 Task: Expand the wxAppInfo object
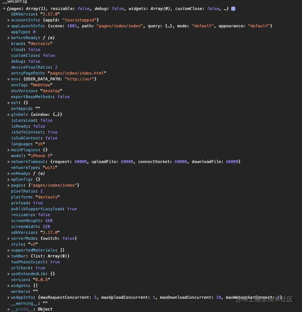coord(8,298)
